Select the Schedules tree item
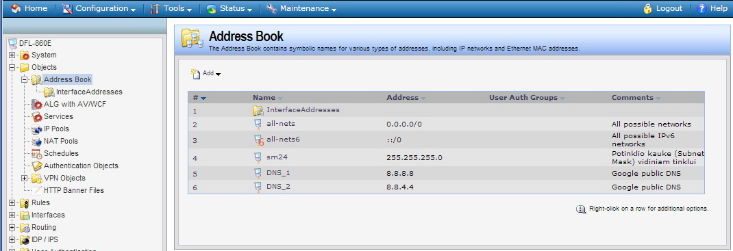Image resolution: width=733 pixels, height=251 pixels. click(61, 153)
